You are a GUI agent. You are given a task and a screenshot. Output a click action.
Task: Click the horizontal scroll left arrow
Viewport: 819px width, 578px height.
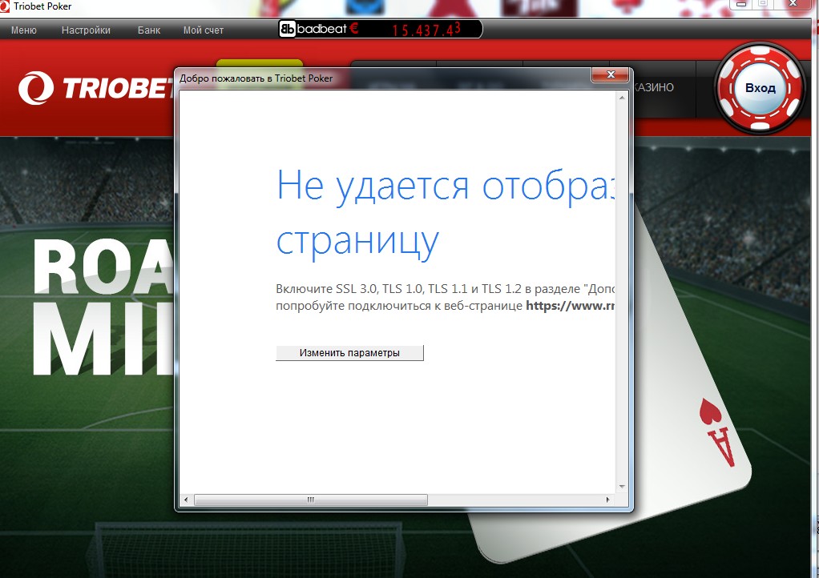click(x=186, y=500)
